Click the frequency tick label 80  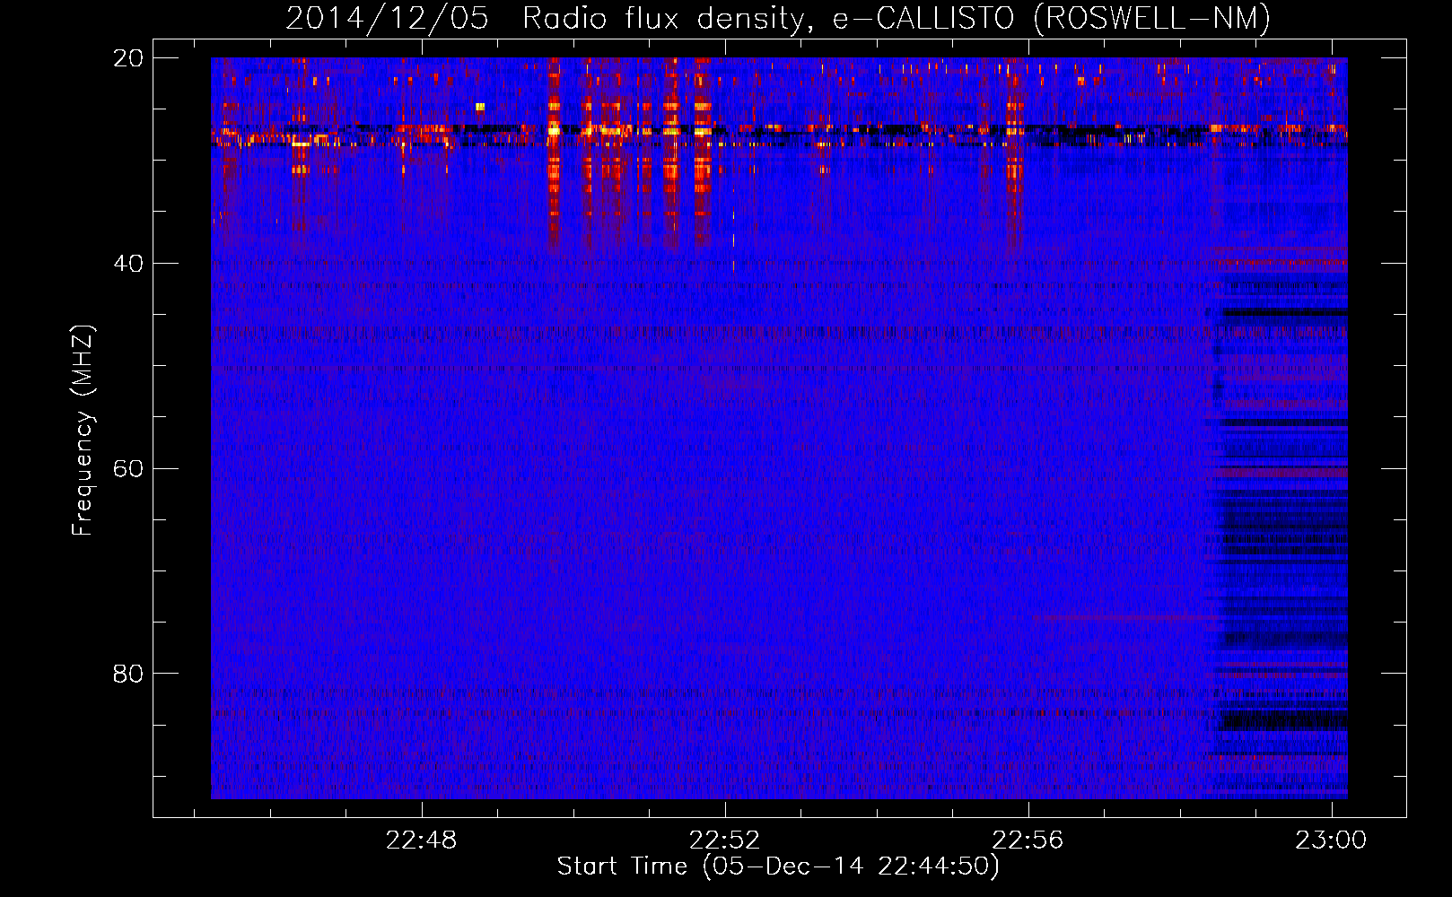pos(128,674)
